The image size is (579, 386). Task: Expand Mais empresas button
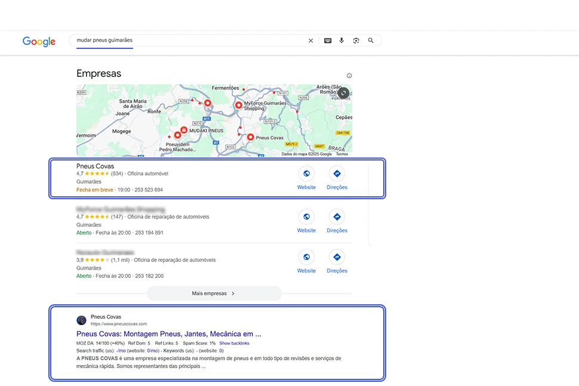tap(214, 294)
